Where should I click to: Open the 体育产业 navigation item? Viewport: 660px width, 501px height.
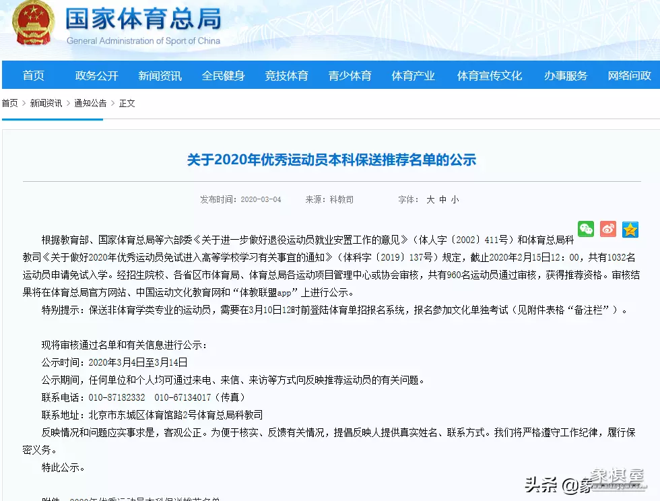coord(413,75)
